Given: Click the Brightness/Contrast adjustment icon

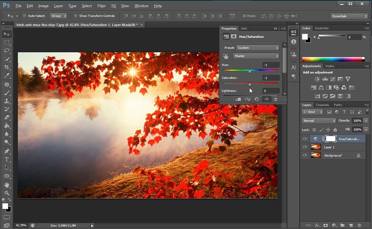Looking at the screenshot, I should pos(317,79).
